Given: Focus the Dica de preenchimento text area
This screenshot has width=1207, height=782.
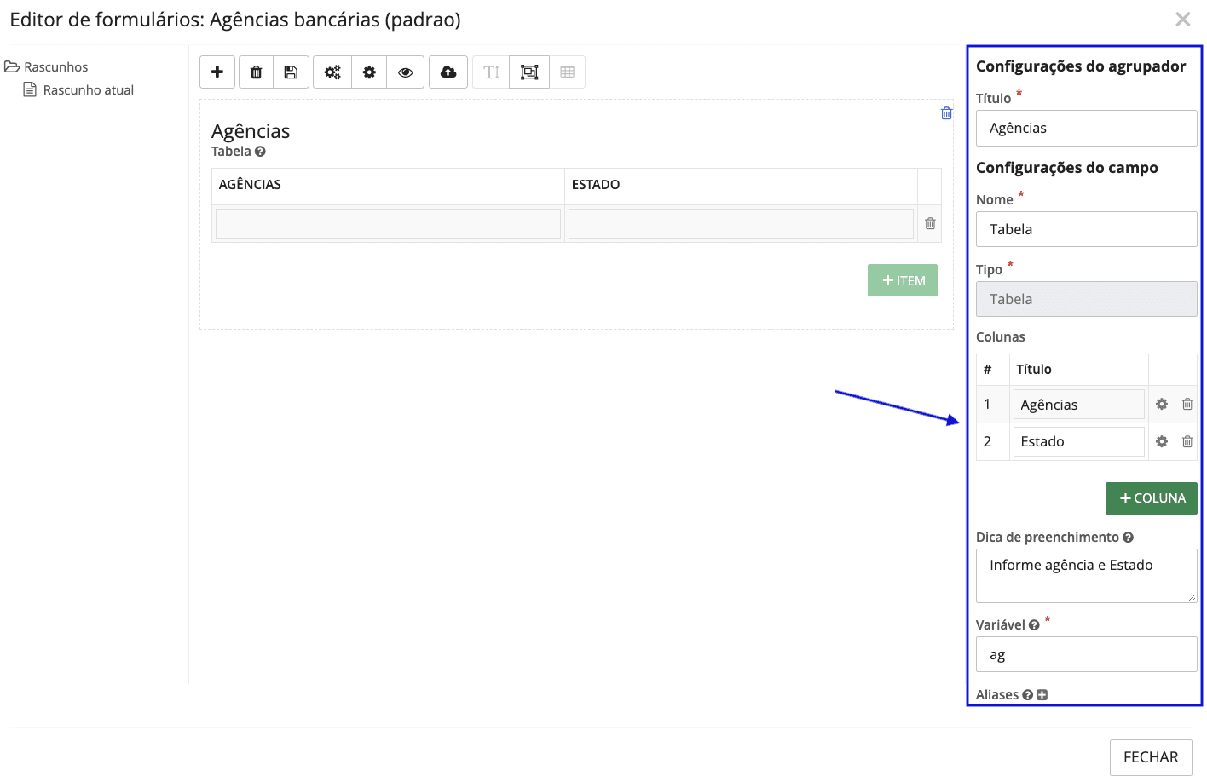Looking at the screenshot, I should tap(1086, 576).
